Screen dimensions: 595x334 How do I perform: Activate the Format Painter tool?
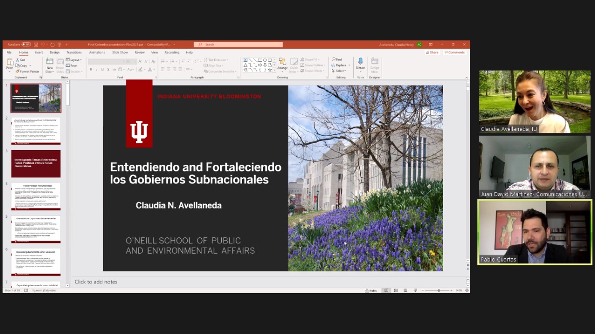(x=27, y=72)
